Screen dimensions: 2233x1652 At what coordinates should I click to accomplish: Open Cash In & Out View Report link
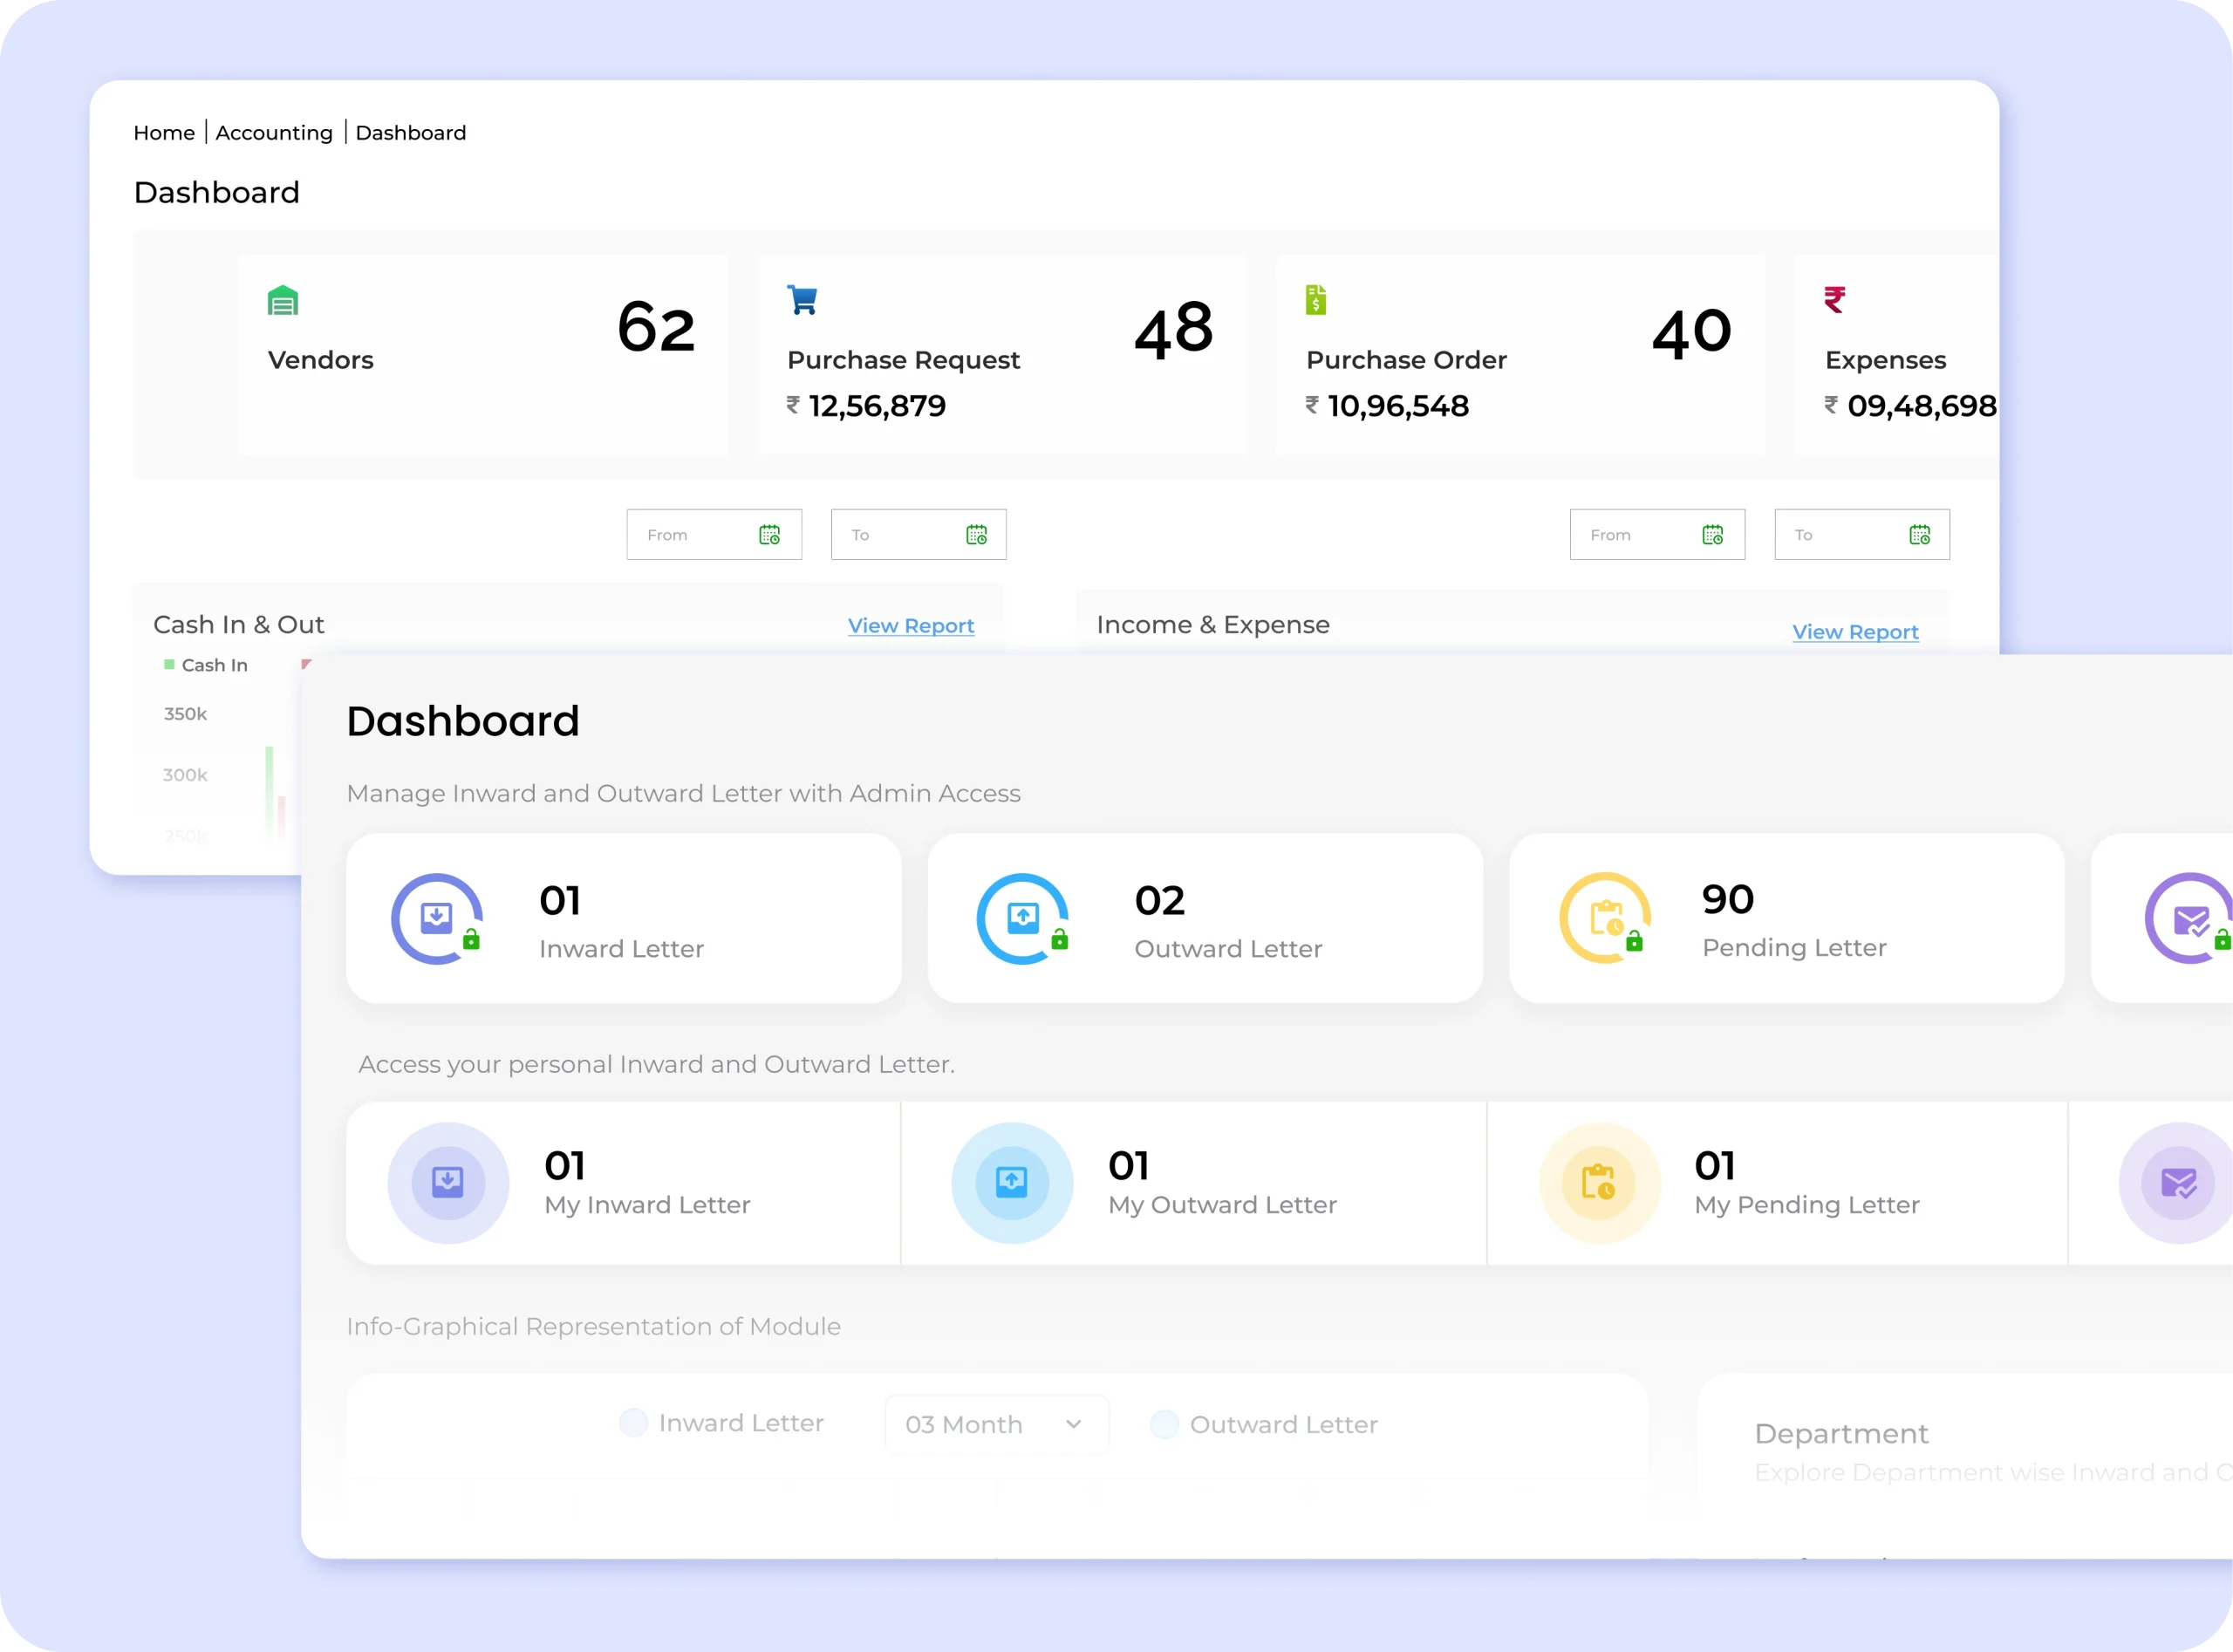click(910, 626)
